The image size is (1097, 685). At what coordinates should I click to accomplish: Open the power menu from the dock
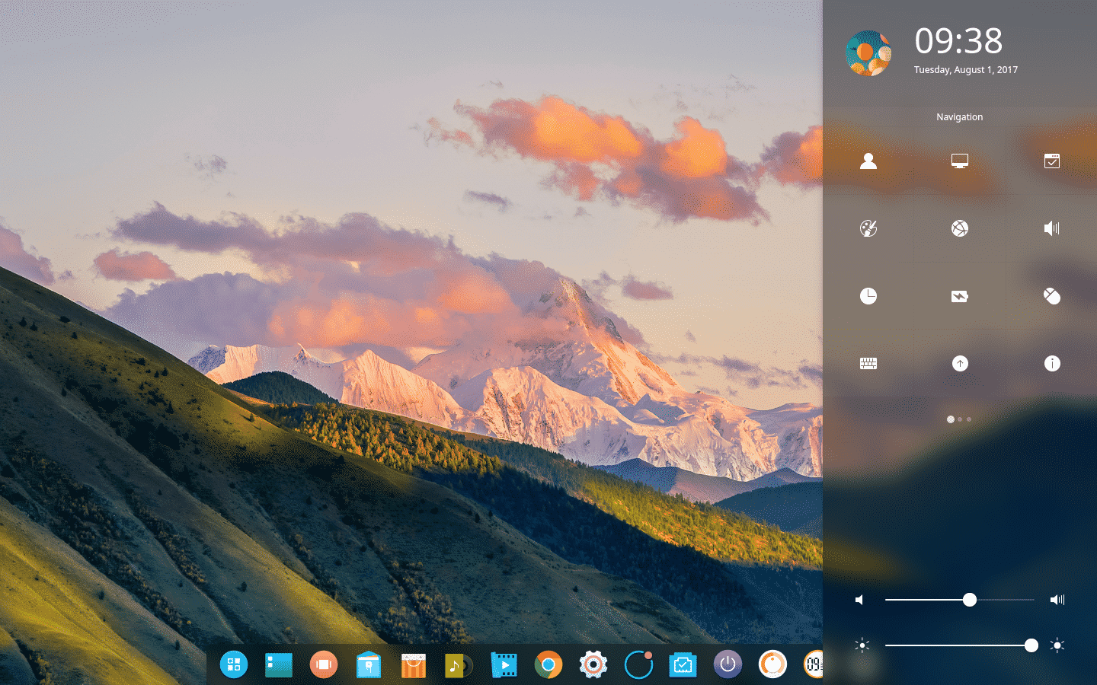(x=728, y=664)
